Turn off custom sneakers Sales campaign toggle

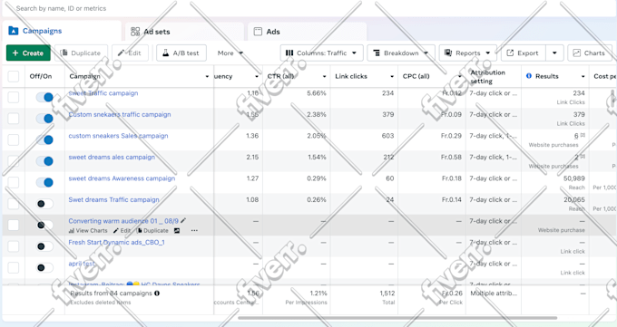(44, 139)
